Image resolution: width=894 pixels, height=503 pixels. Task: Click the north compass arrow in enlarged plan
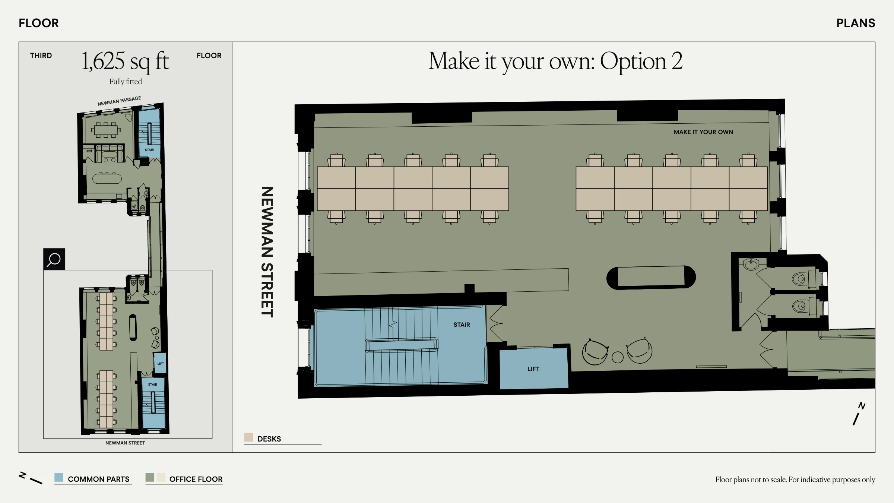859,414
